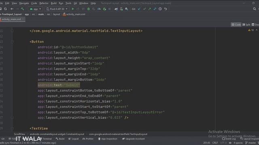Click the fold marker at TextInputLayout closing tag

[x=12, y=31]
